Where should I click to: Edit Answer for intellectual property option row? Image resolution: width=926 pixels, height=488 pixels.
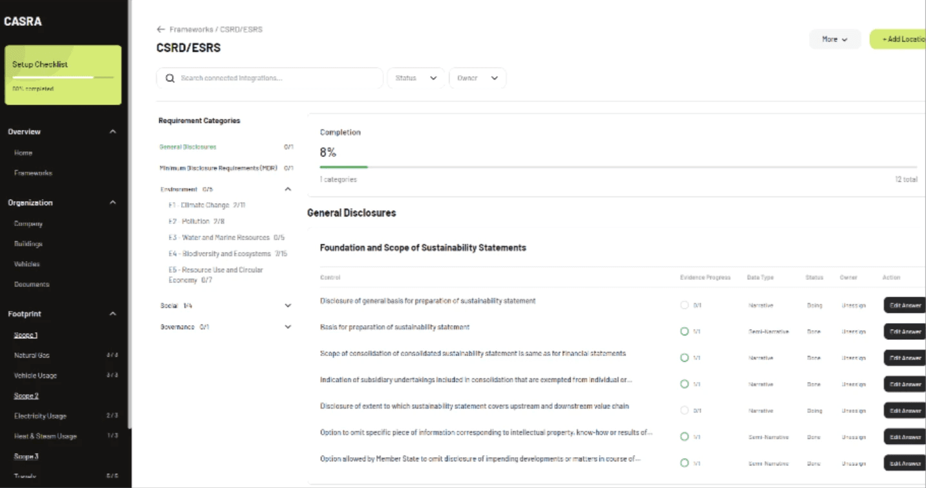905,437
